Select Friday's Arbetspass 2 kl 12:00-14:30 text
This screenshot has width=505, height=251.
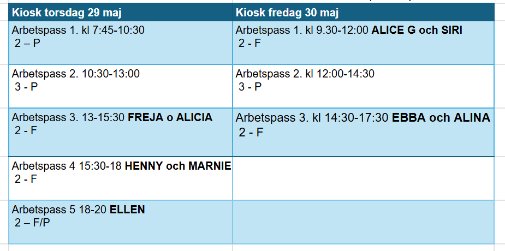click(x=305, y=74)
